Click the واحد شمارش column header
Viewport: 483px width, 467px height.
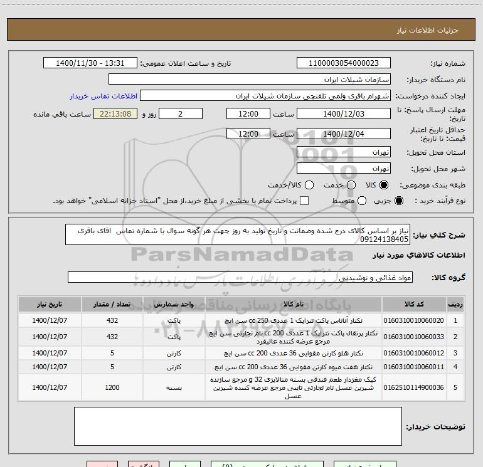pyautogui.click(x=174, y=305)
